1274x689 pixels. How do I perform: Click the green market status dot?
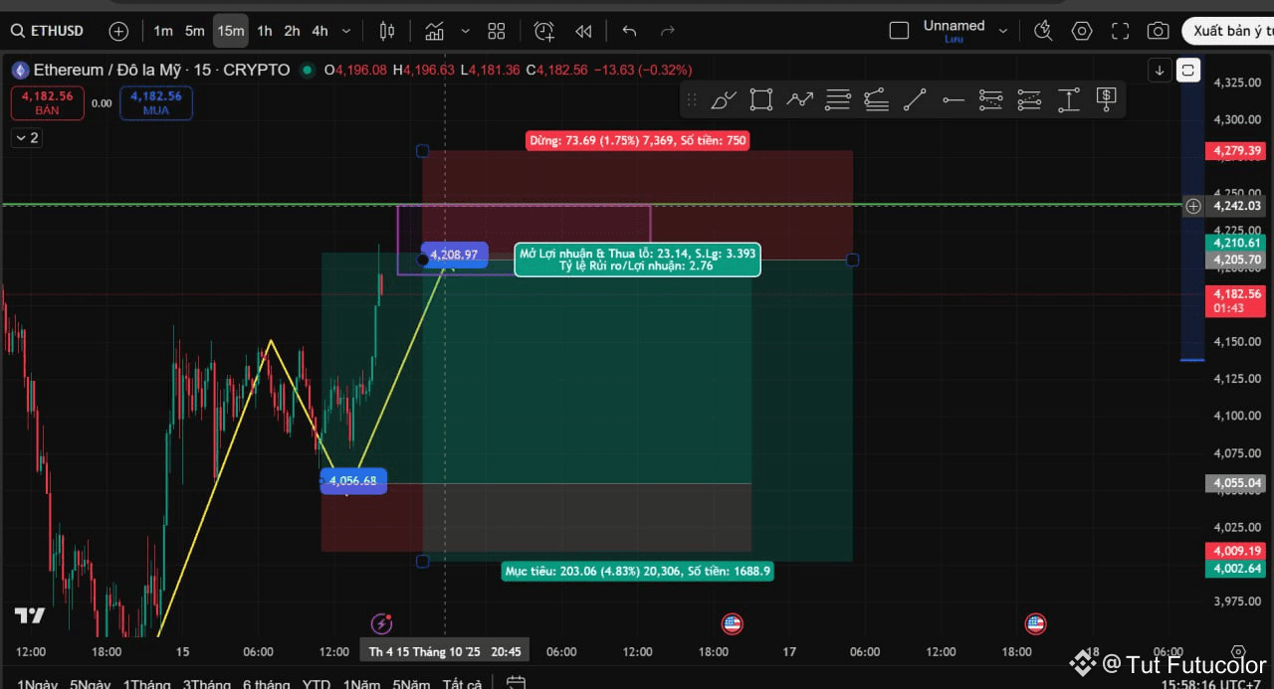coord(307,70)
